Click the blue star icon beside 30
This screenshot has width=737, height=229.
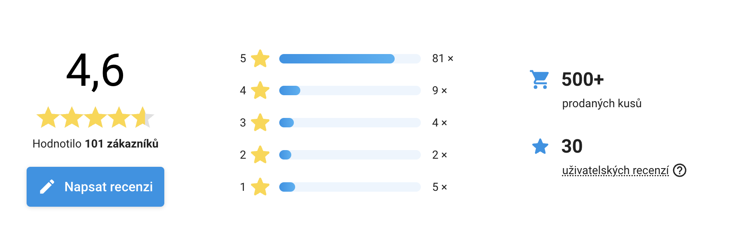point(540,146)
